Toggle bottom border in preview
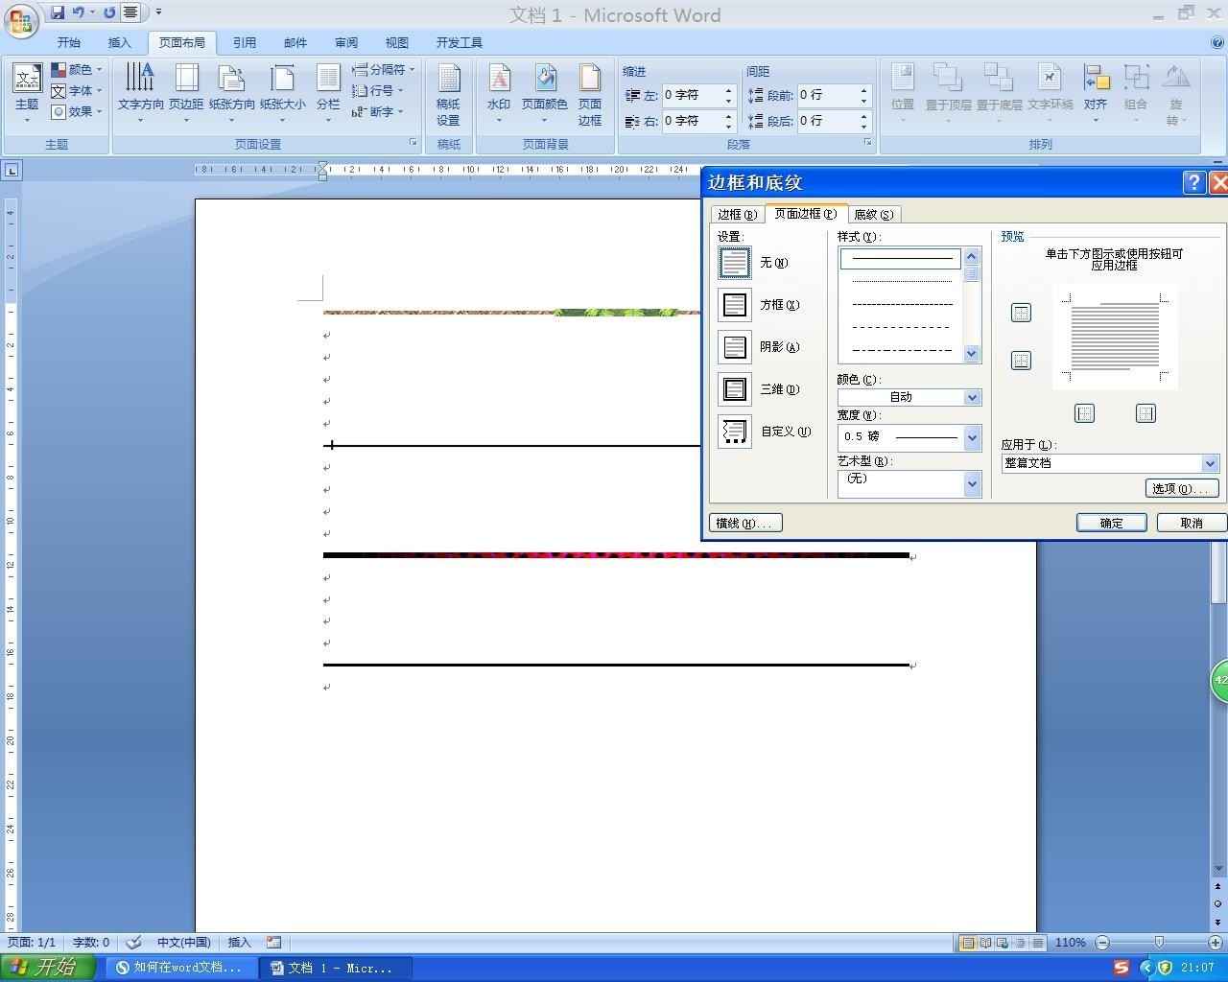Screen dimensions: 1228x982 coord(1021,361)
